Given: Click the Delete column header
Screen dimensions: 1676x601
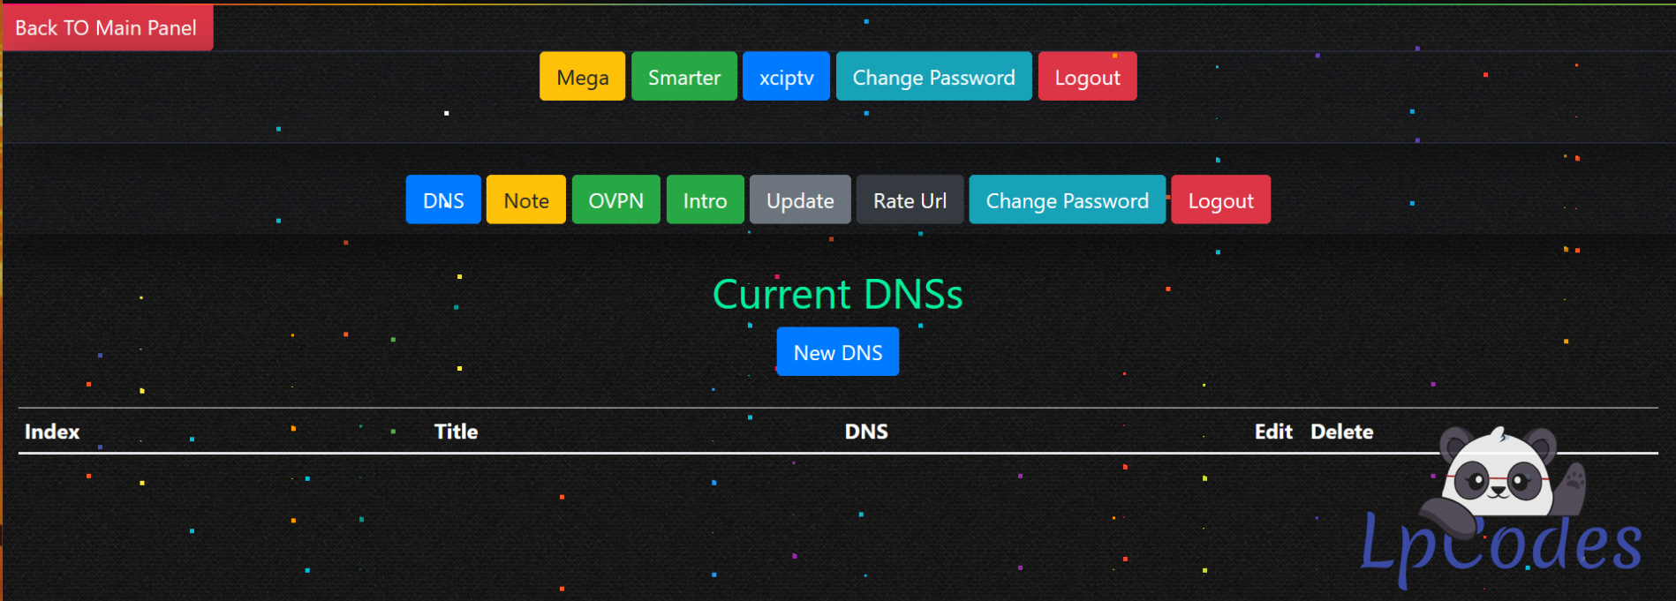Looking at the screenshot, I should [x=1341, y=432].
